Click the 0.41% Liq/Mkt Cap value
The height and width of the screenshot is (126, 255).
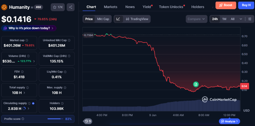(57, 77)
